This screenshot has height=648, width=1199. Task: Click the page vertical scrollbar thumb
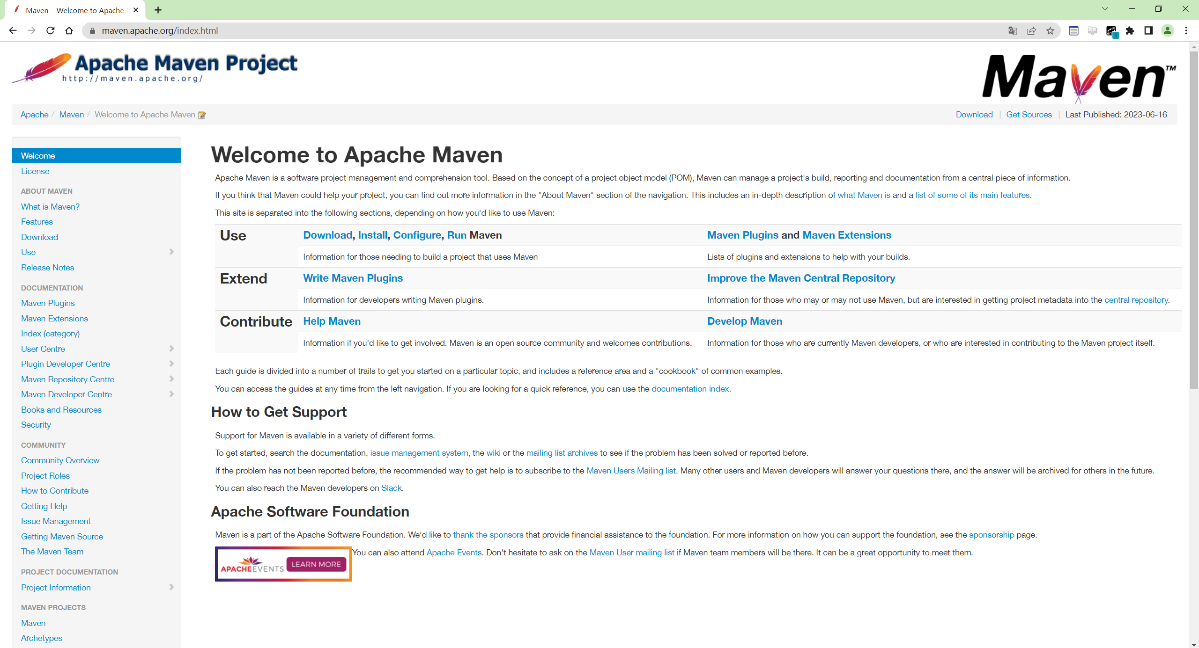tap(1194, 220)
